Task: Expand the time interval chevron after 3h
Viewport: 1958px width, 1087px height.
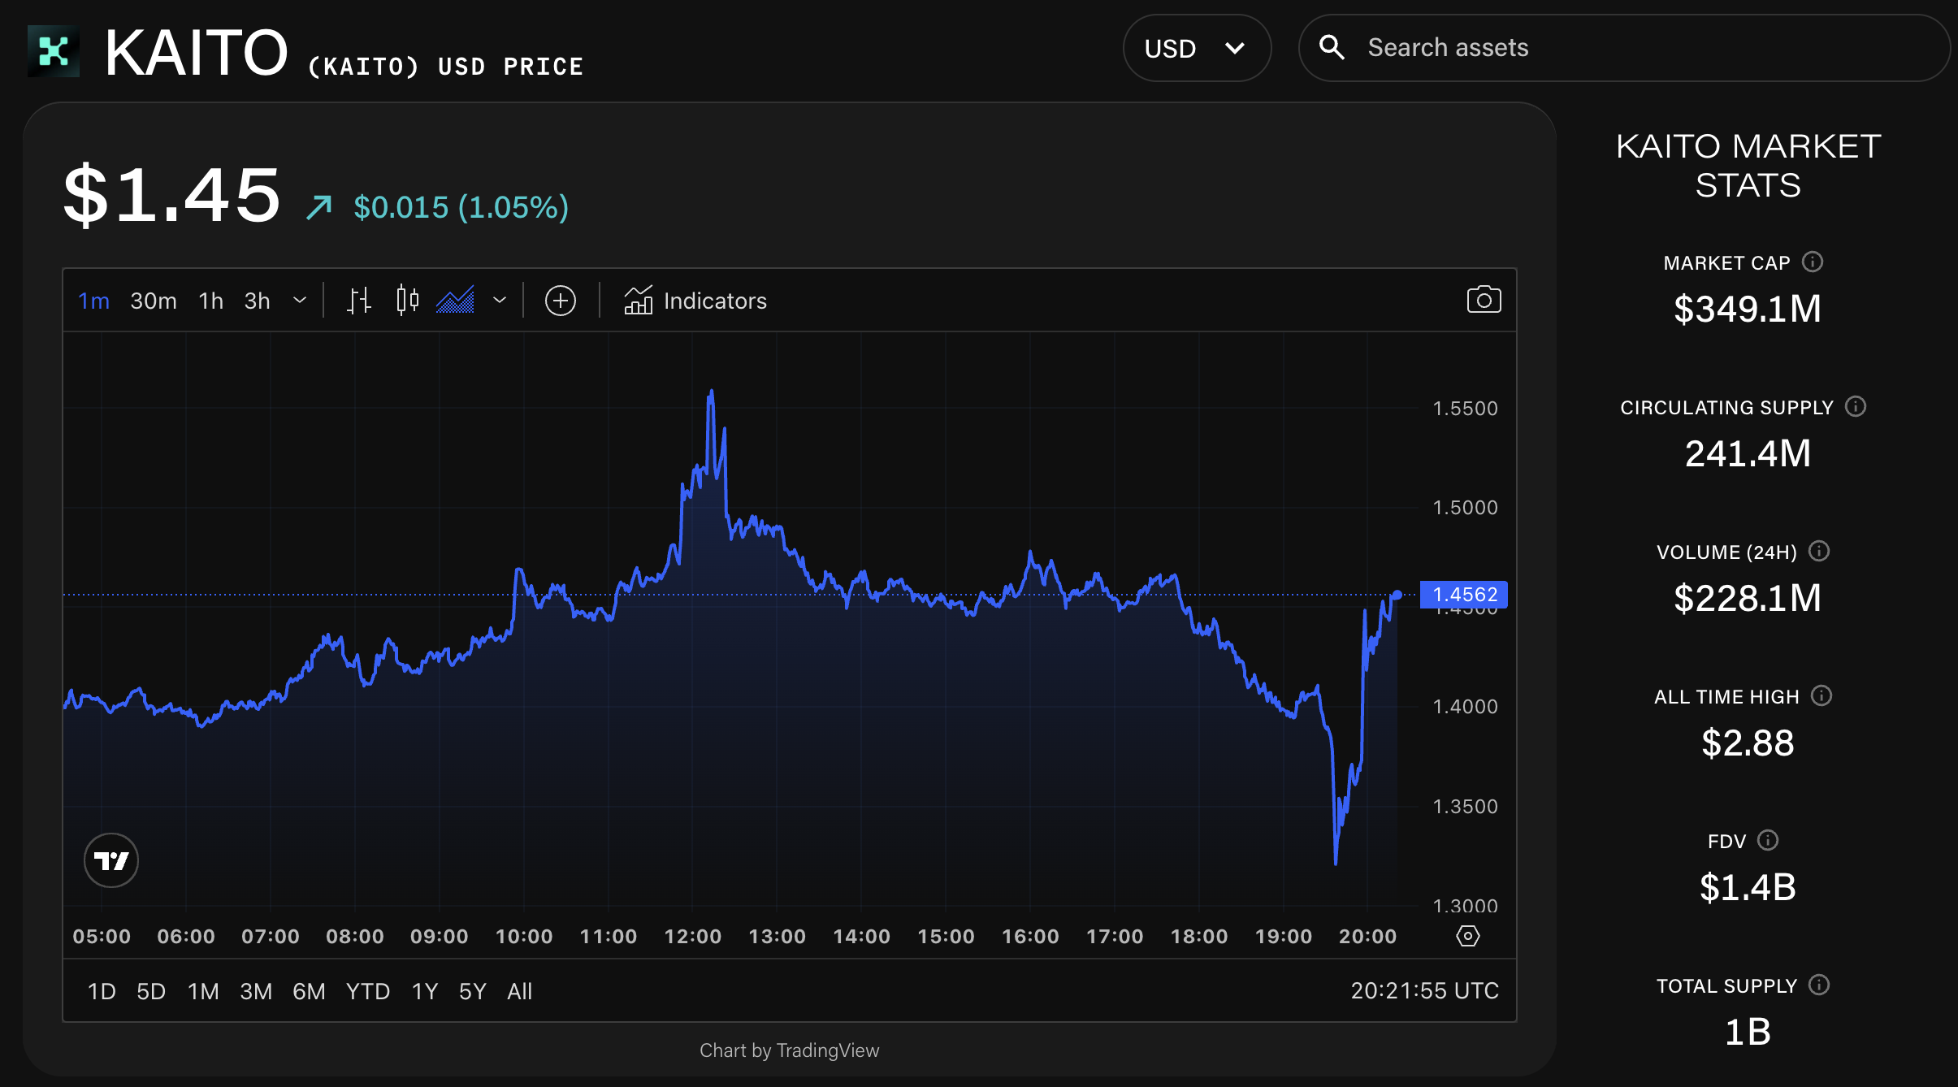Action: pos(300,301)
